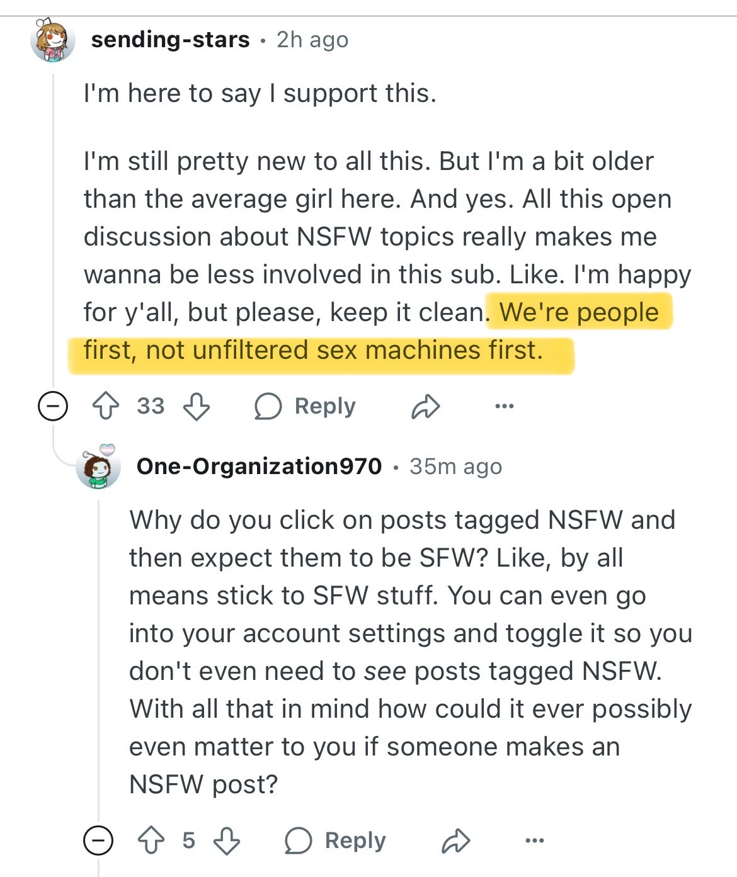
Task: Upvote One-Organization970's reply
Action: 151,840
